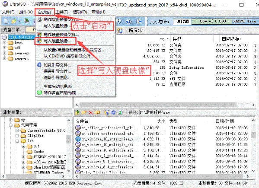The height and width of the screenshot is (188, 259).
Task: Click the green disc icon for multi-boot
Action: pyautogui.click(x=39, y=92)
